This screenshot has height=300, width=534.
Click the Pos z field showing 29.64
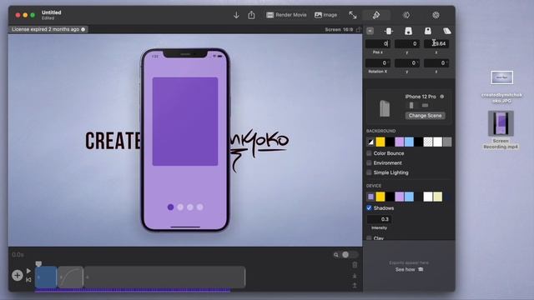tap(436, 43)
